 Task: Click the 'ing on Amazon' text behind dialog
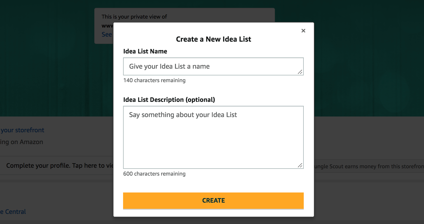click(x=21, y=142)
